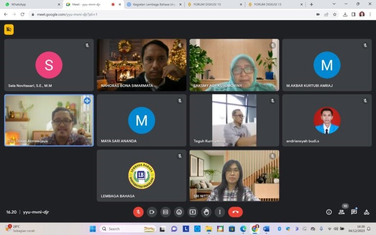This screenshot has height=235, width=376.
Task: Click the M.AKBAR KURTUBI AMRAJ name label
Action: (309, 86)
